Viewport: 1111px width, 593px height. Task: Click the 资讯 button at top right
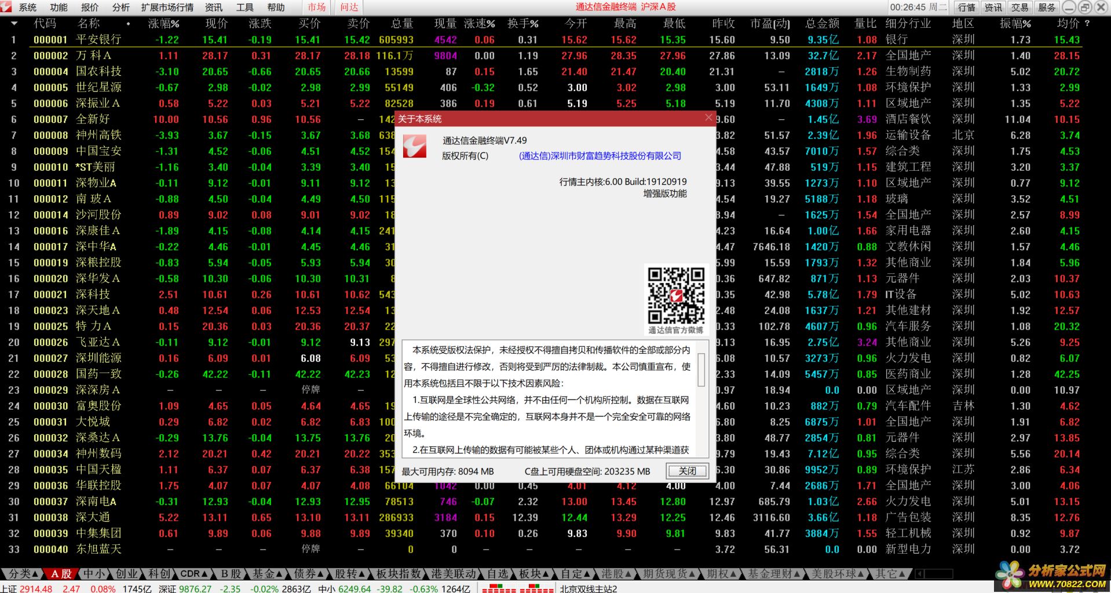993,8
